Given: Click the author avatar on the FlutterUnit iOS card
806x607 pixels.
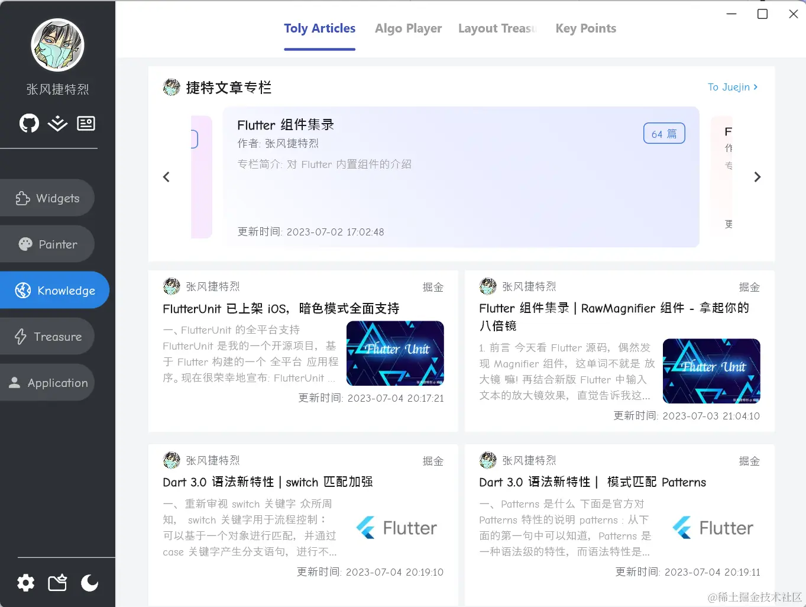Looking at the screenshot, I should pyautogui.click(x=171, y=286).
